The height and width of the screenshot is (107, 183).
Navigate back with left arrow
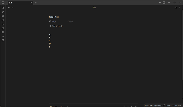pyautogui.click(x=9, y=7)
